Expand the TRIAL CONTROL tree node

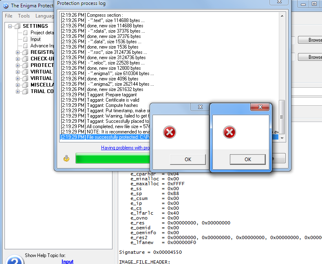click(18, 91)
